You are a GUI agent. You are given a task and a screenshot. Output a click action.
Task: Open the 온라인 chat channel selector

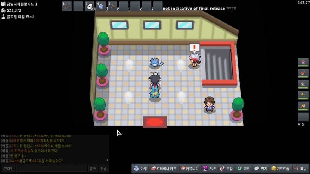point(8,168)
